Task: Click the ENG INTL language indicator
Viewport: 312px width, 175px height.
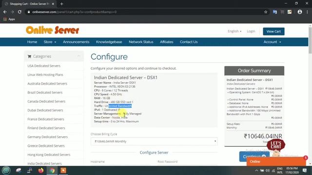Action: (x=279, y=171)
